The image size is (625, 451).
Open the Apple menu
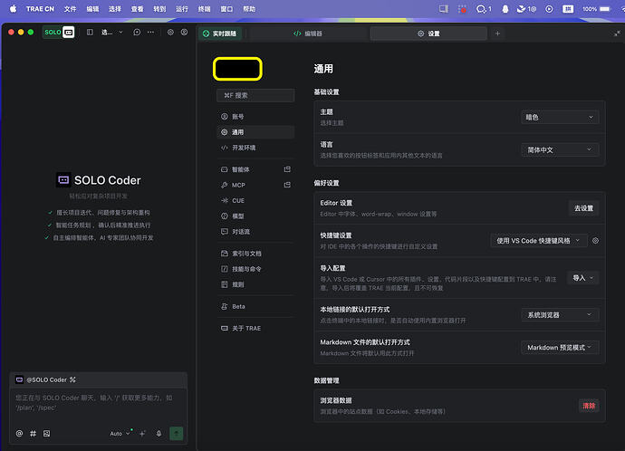click(x=14, y=9)
